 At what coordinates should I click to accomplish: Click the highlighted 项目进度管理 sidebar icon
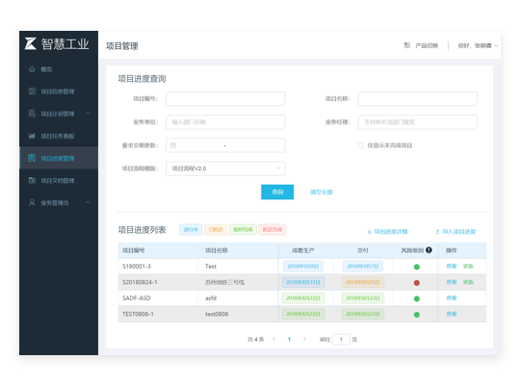click(32, 158)
